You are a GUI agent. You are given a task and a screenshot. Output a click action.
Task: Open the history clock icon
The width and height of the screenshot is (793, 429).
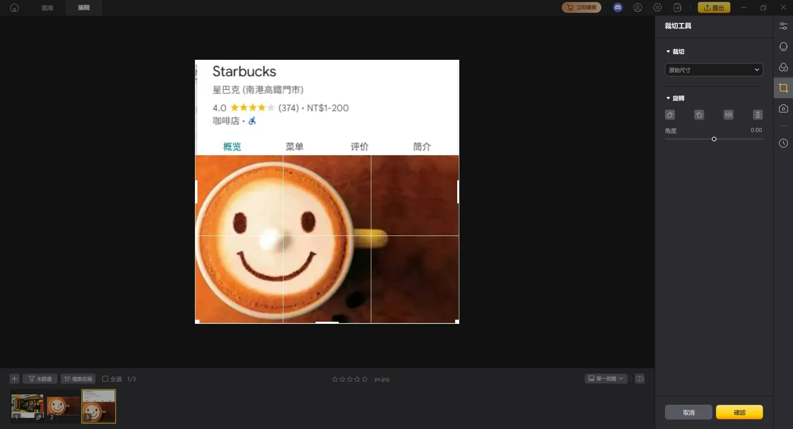[x=783, y=143]
